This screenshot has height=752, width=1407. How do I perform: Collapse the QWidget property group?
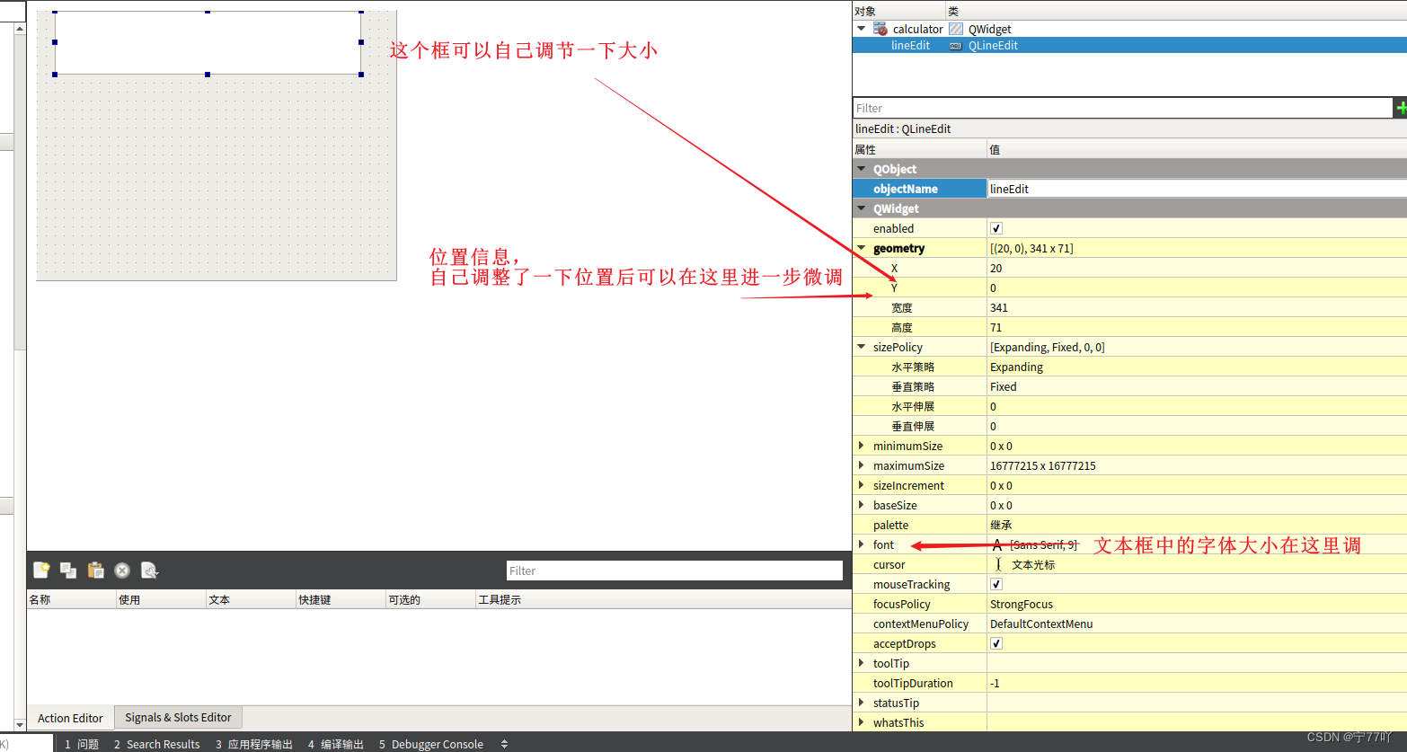click(862, 208)
